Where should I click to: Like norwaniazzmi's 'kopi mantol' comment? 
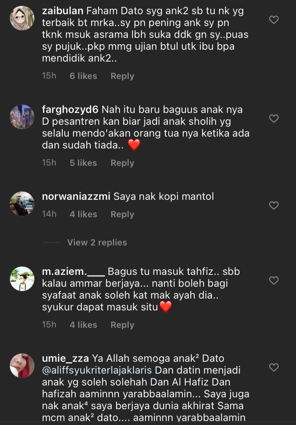(x=274, y=205)
